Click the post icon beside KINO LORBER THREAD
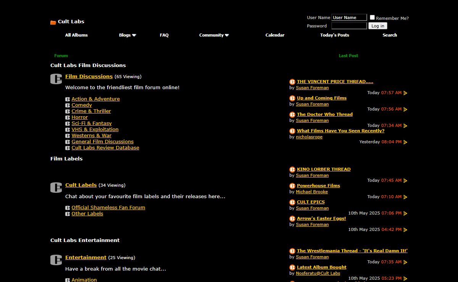This screenshot has width=458, height=282. point(292,169)
